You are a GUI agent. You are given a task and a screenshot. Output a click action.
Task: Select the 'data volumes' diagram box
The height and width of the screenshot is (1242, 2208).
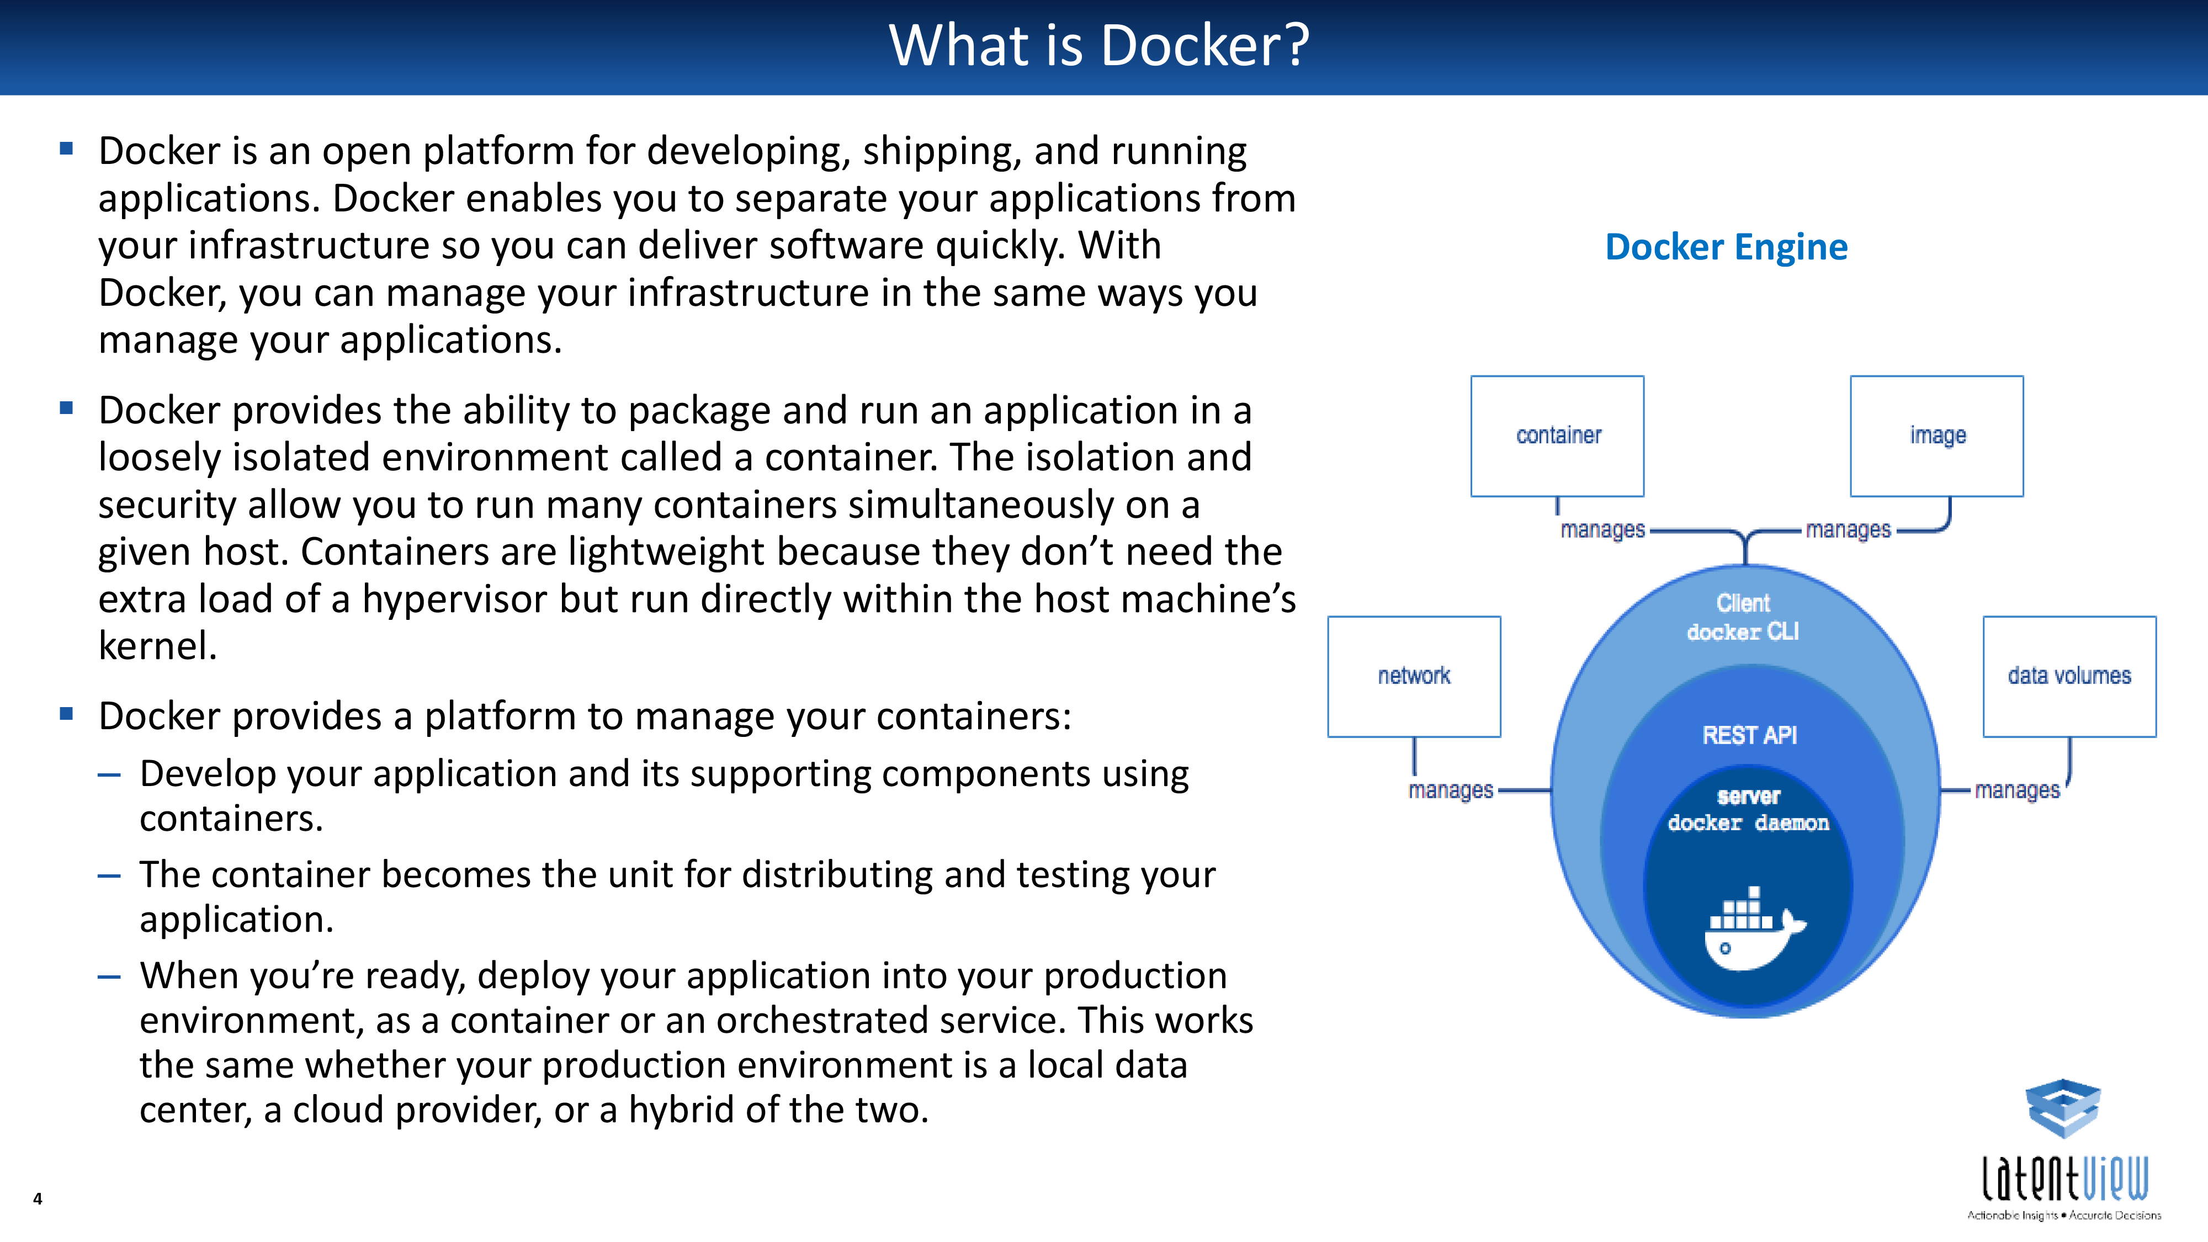pyautogui.click(x=2070, y=676)
